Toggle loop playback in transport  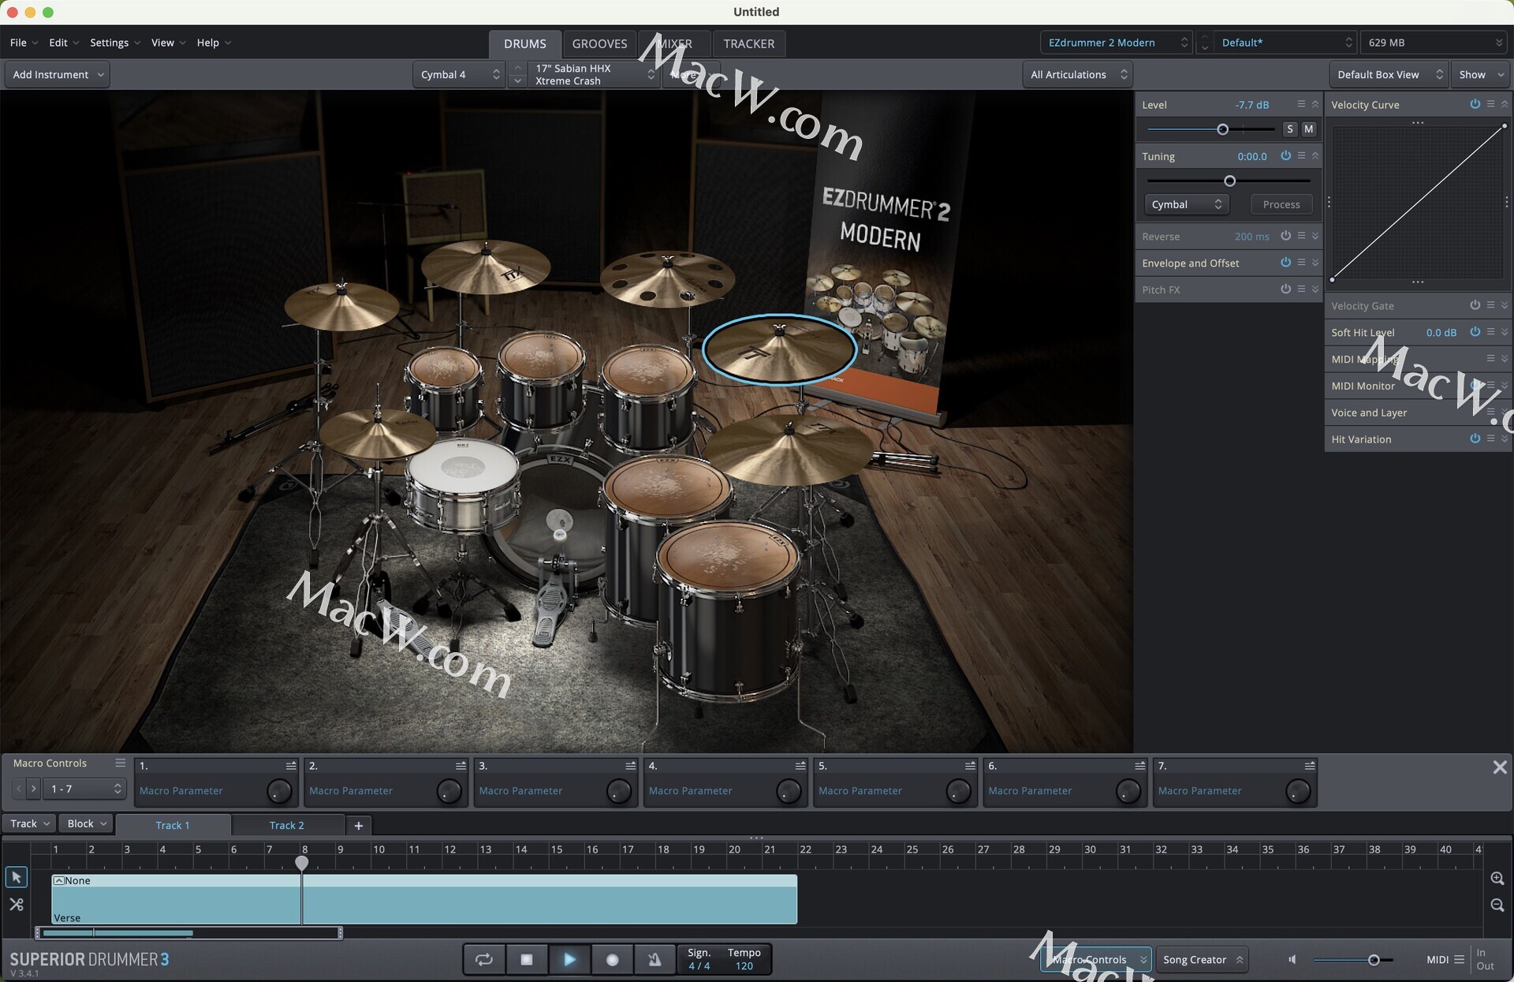pos(483,959)
